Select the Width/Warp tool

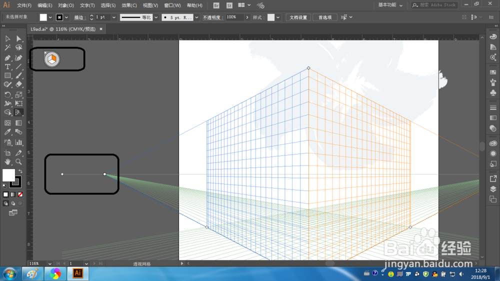click(x=7, y=103)
